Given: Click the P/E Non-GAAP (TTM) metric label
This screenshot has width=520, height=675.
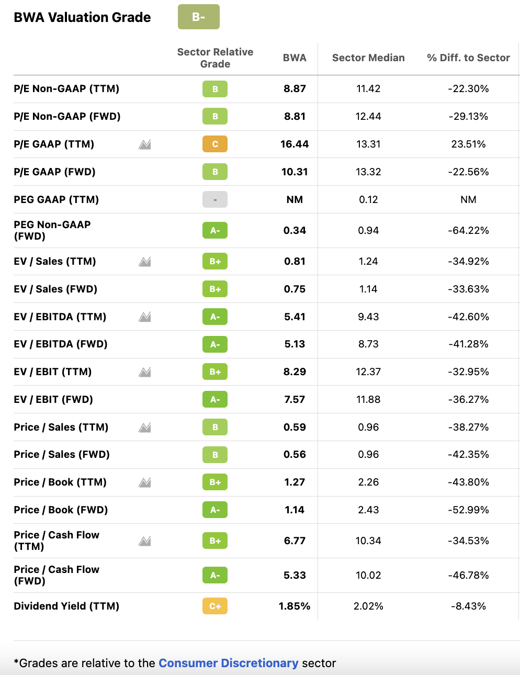Looking at the screenshot, I should coord(66,88).
